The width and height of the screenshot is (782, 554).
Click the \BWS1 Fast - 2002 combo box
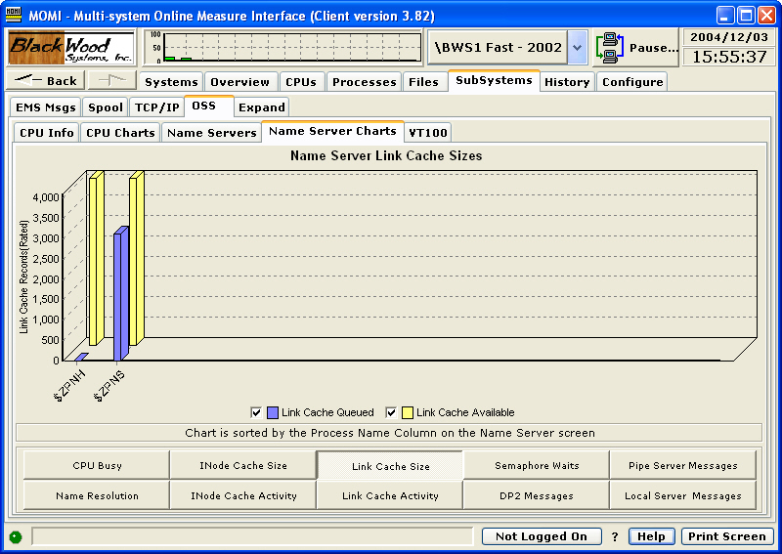pos(497,47)
